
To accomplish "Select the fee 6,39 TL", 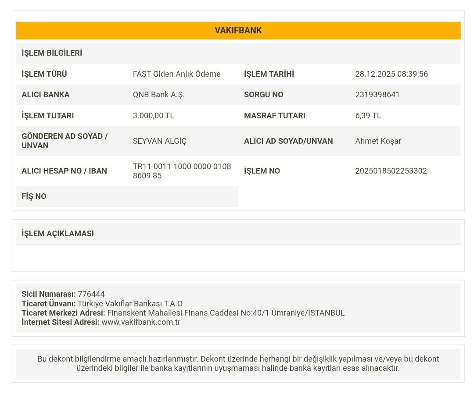I will tap(368, 116).
